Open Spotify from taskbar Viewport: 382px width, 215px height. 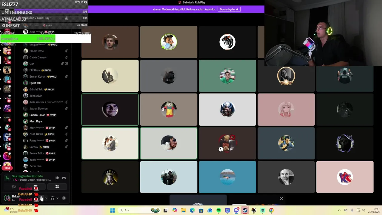[218, 210]
